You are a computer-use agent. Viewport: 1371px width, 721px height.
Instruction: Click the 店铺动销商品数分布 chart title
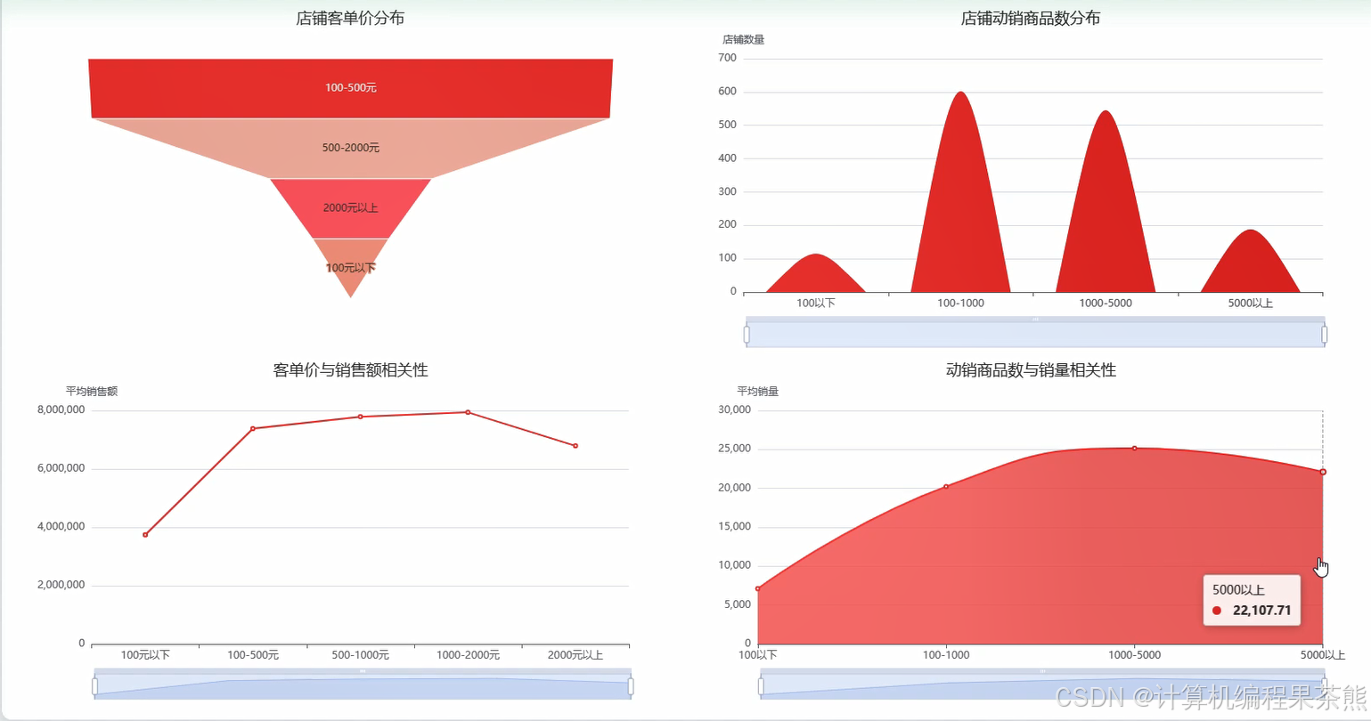pos(1031,18)
